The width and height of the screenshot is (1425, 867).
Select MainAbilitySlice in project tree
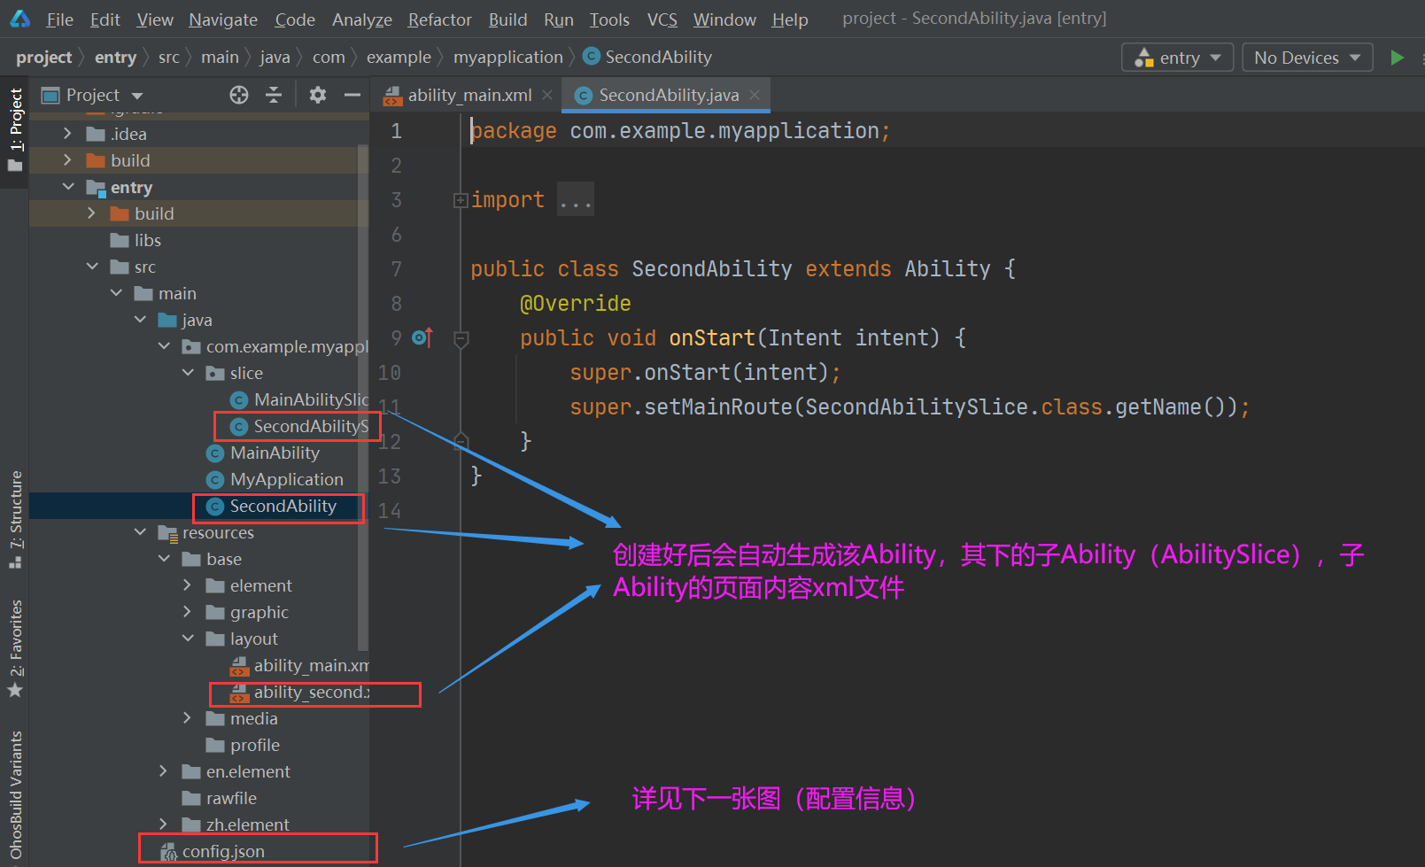pos(311,399)
